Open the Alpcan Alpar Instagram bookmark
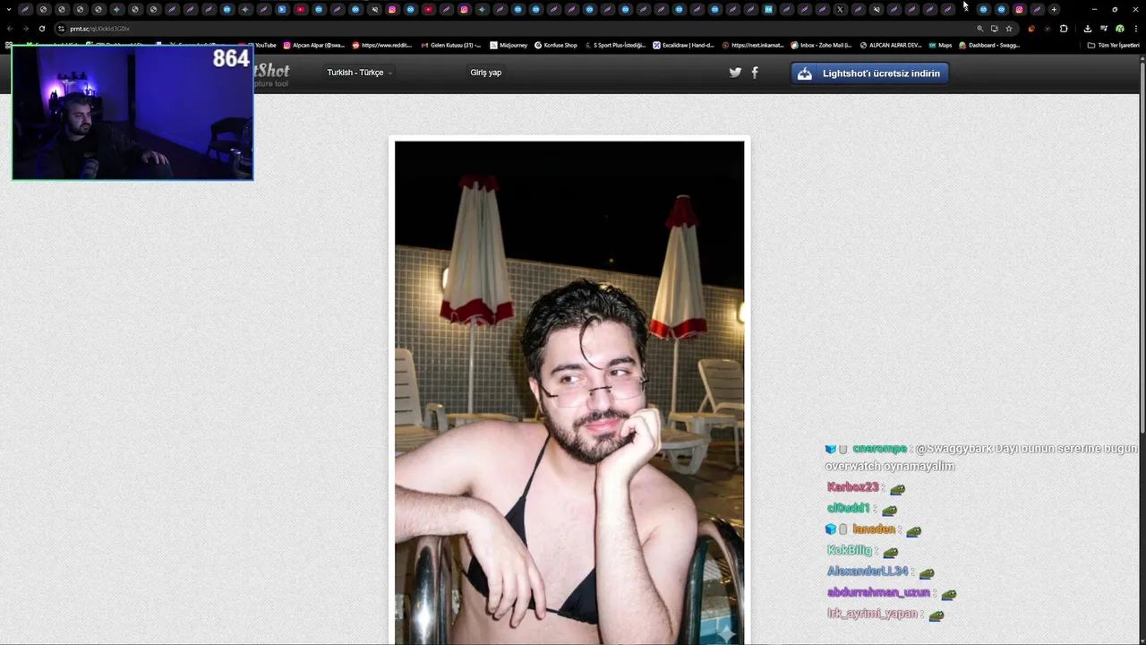The width and height of the screenshot is (1146, 645). coord(314,45)
